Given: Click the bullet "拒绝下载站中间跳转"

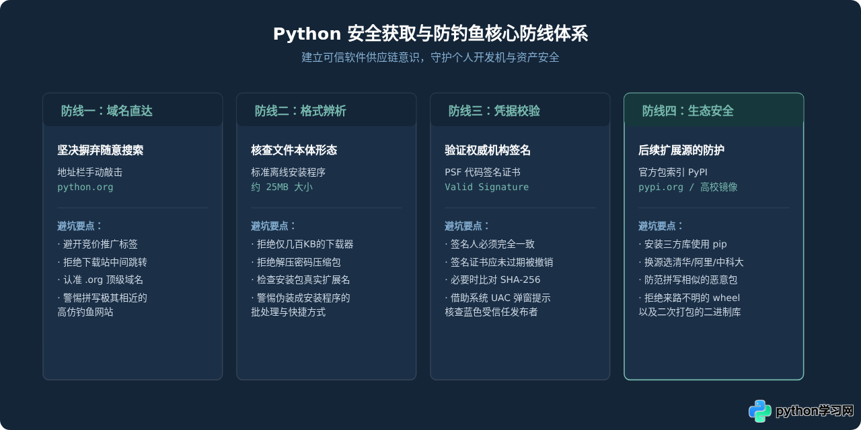Looking at the screenshot, I should 102,262.
